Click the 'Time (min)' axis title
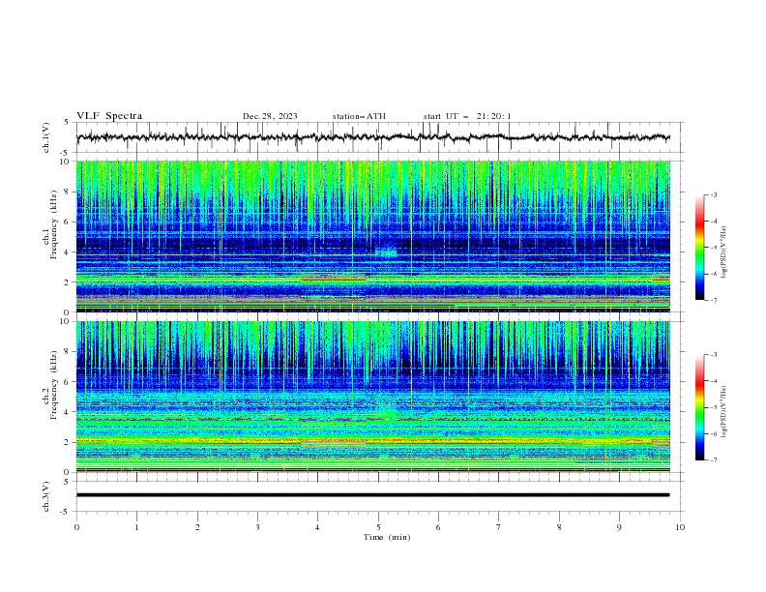766x592 pixels. point(387,537)
